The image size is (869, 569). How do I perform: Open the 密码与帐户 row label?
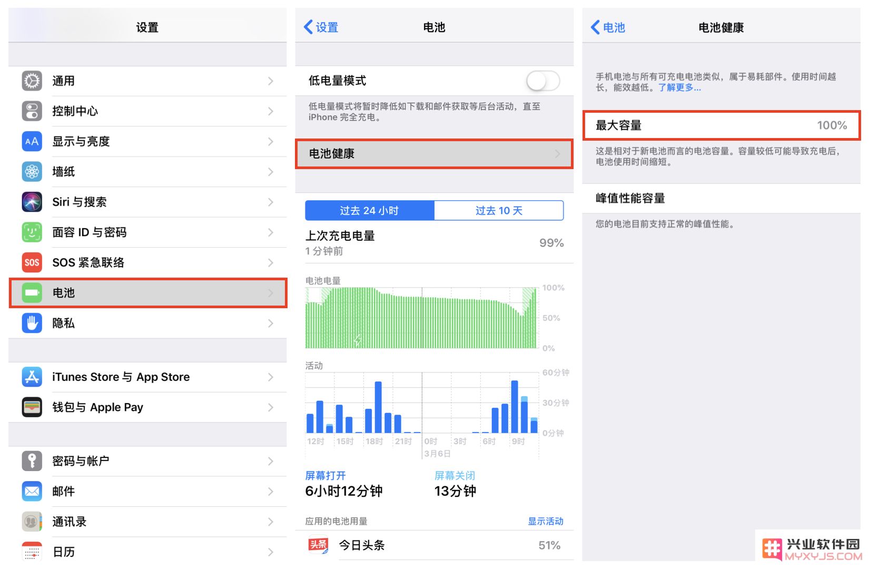click(81, 462)
